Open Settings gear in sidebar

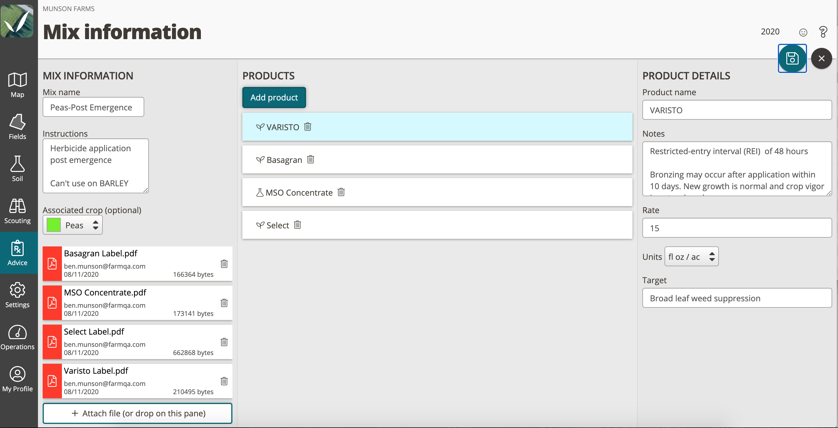(x=17, y=295)
